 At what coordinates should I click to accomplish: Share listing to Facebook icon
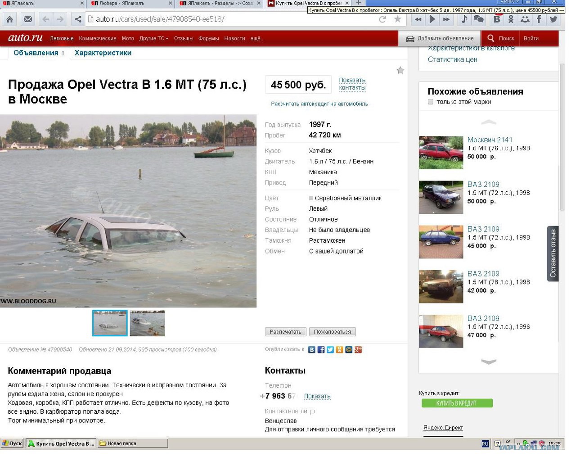pyautogui.click(x=321, y=350)
